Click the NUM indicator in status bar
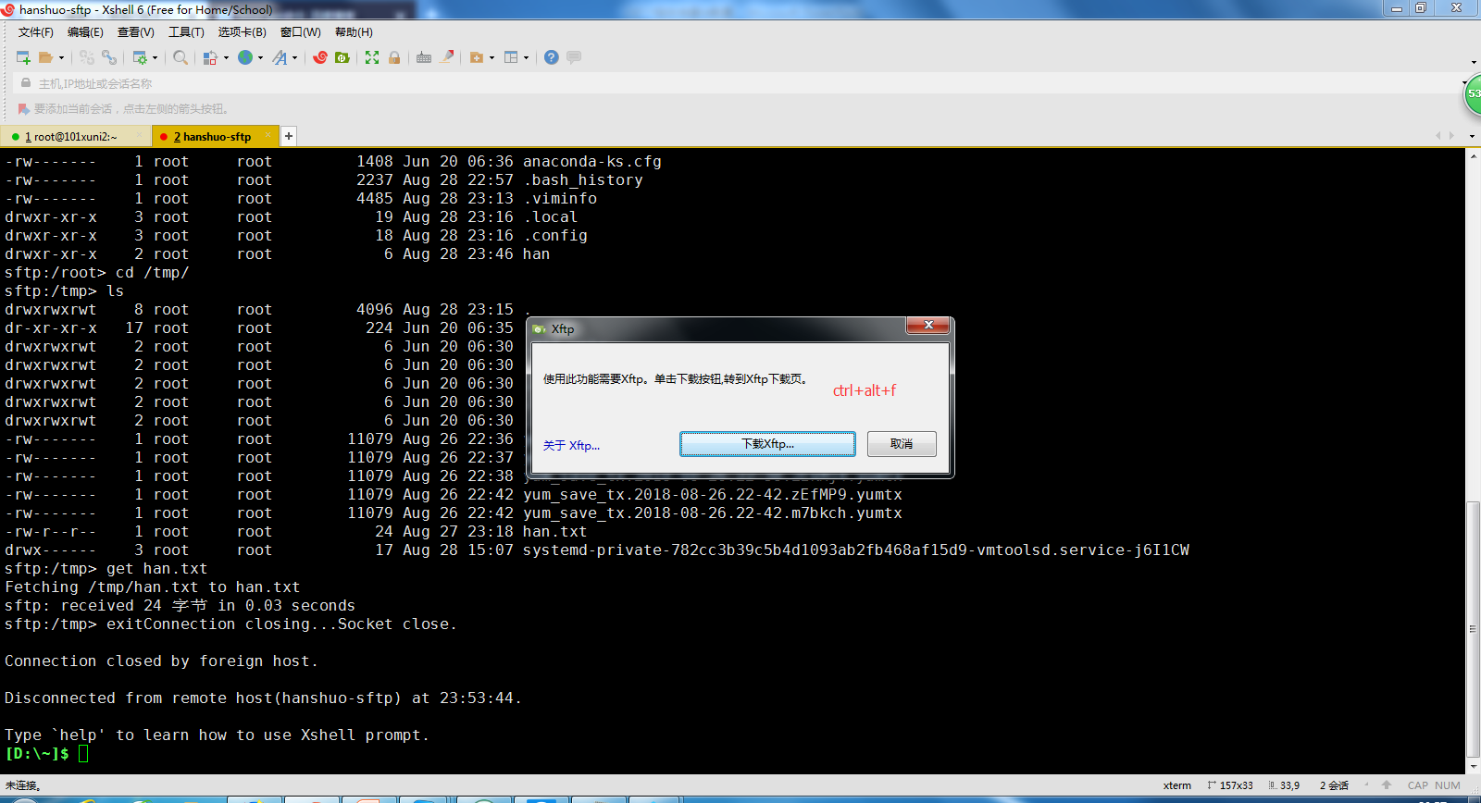Viewport: 1481px width, 803px height. [1448, 785]
